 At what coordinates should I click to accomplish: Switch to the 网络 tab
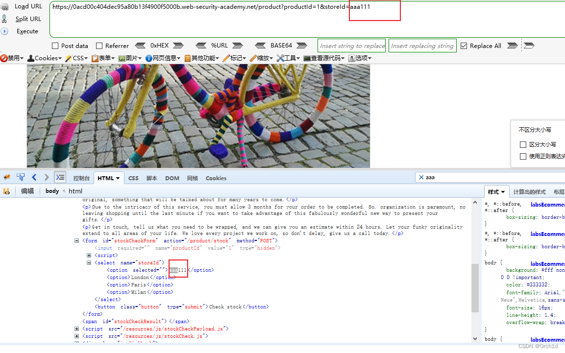point(193,178)
